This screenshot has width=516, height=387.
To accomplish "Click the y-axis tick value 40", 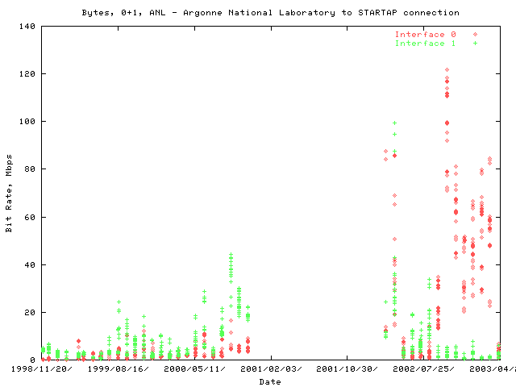I will [30, 265].
